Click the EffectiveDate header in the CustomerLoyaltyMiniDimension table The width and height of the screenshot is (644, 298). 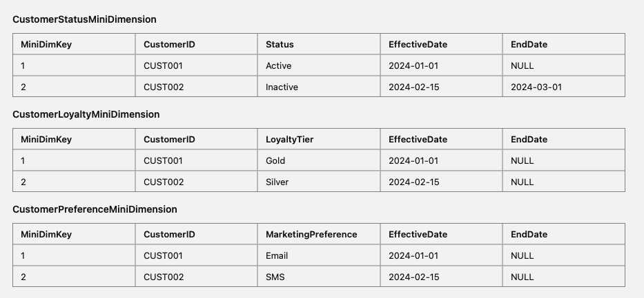418,139
